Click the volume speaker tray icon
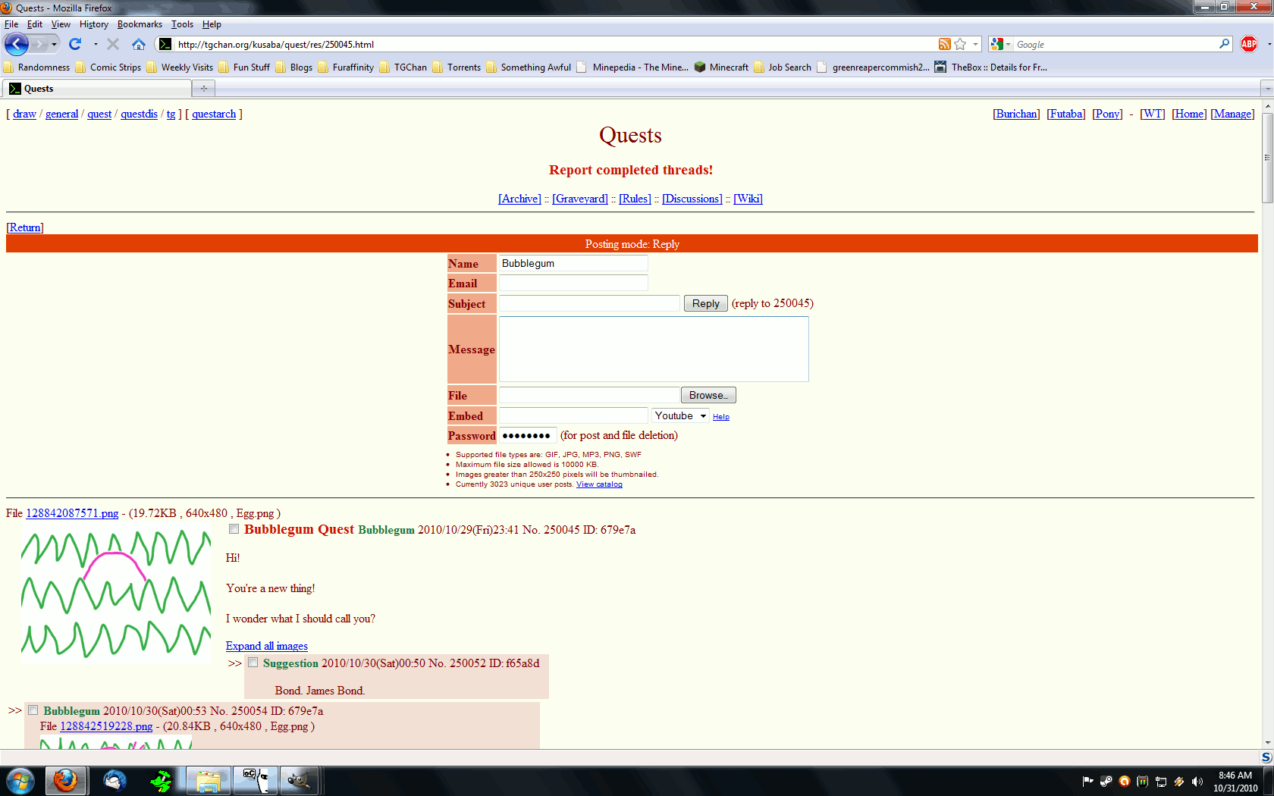This screenshot has height=796, width=1274. (1197, 782)
